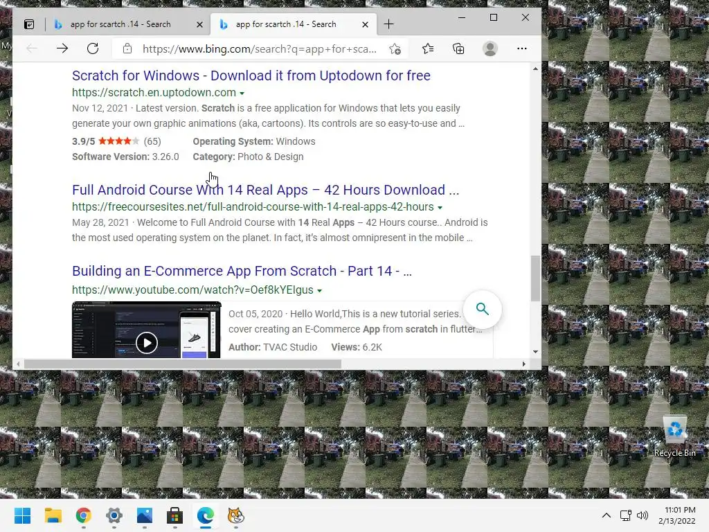
Task: Open the profile avatar icon
Action: (x=490, y=48)
